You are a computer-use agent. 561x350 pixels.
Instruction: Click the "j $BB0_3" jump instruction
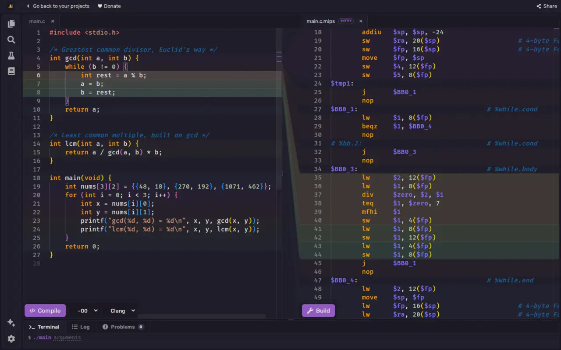click(x=389, y=152)
